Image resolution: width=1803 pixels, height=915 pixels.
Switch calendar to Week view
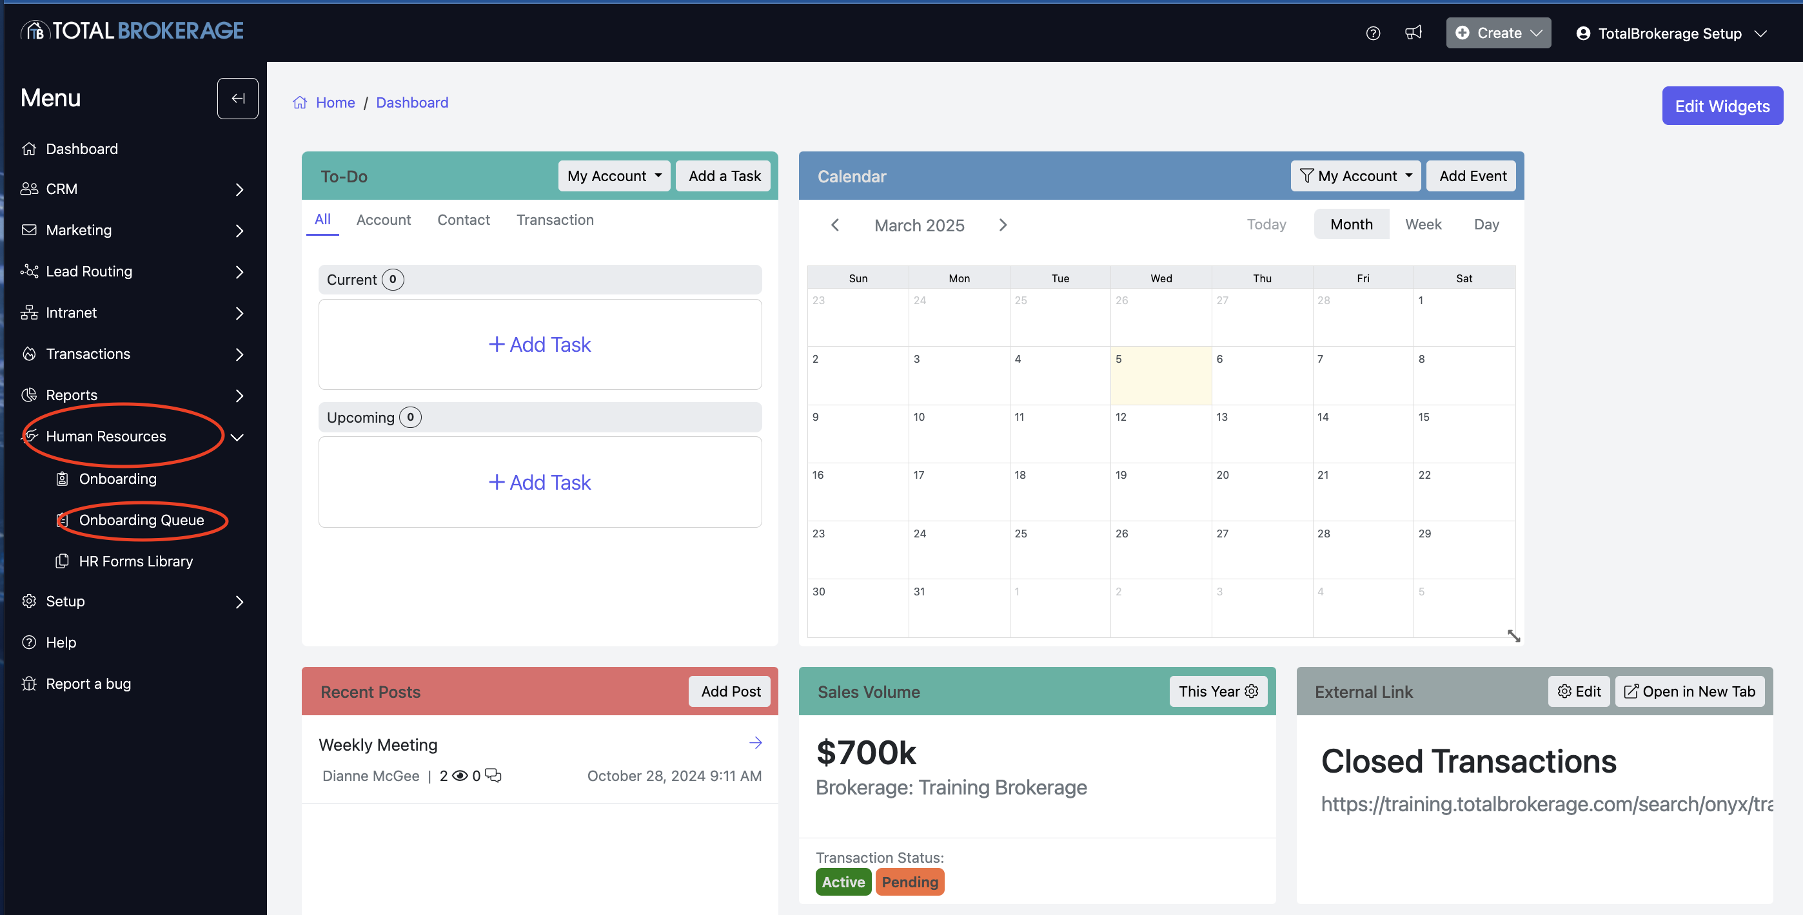click(1423, 224)
